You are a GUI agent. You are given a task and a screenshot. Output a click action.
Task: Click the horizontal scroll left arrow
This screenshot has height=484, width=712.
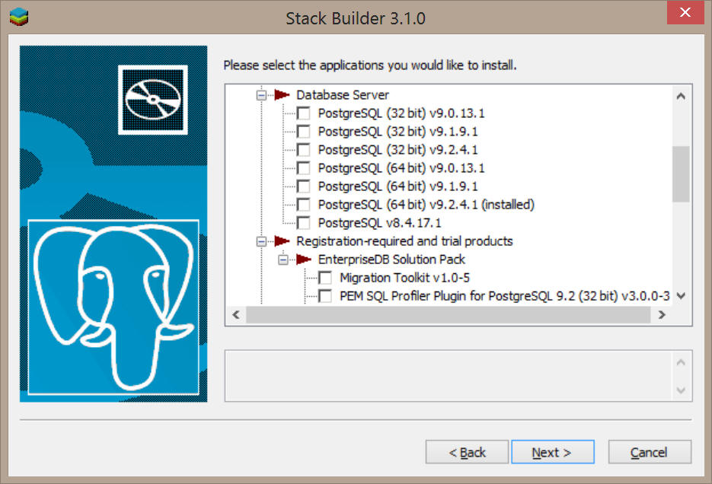[236, 315]
